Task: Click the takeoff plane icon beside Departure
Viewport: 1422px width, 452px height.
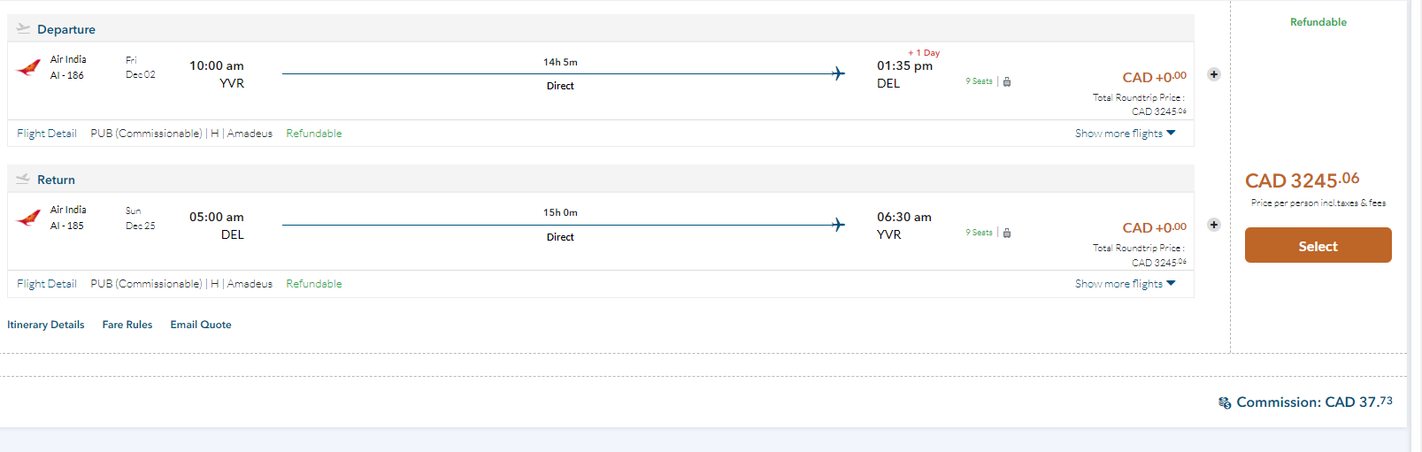Action: click(23, 28)
